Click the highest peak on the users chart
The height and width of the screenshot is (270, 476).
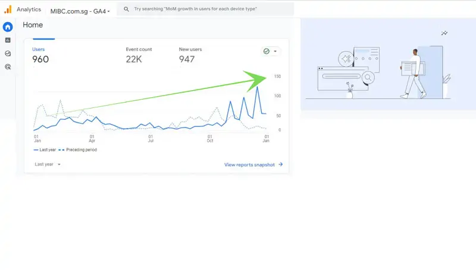tap(257, 87)
